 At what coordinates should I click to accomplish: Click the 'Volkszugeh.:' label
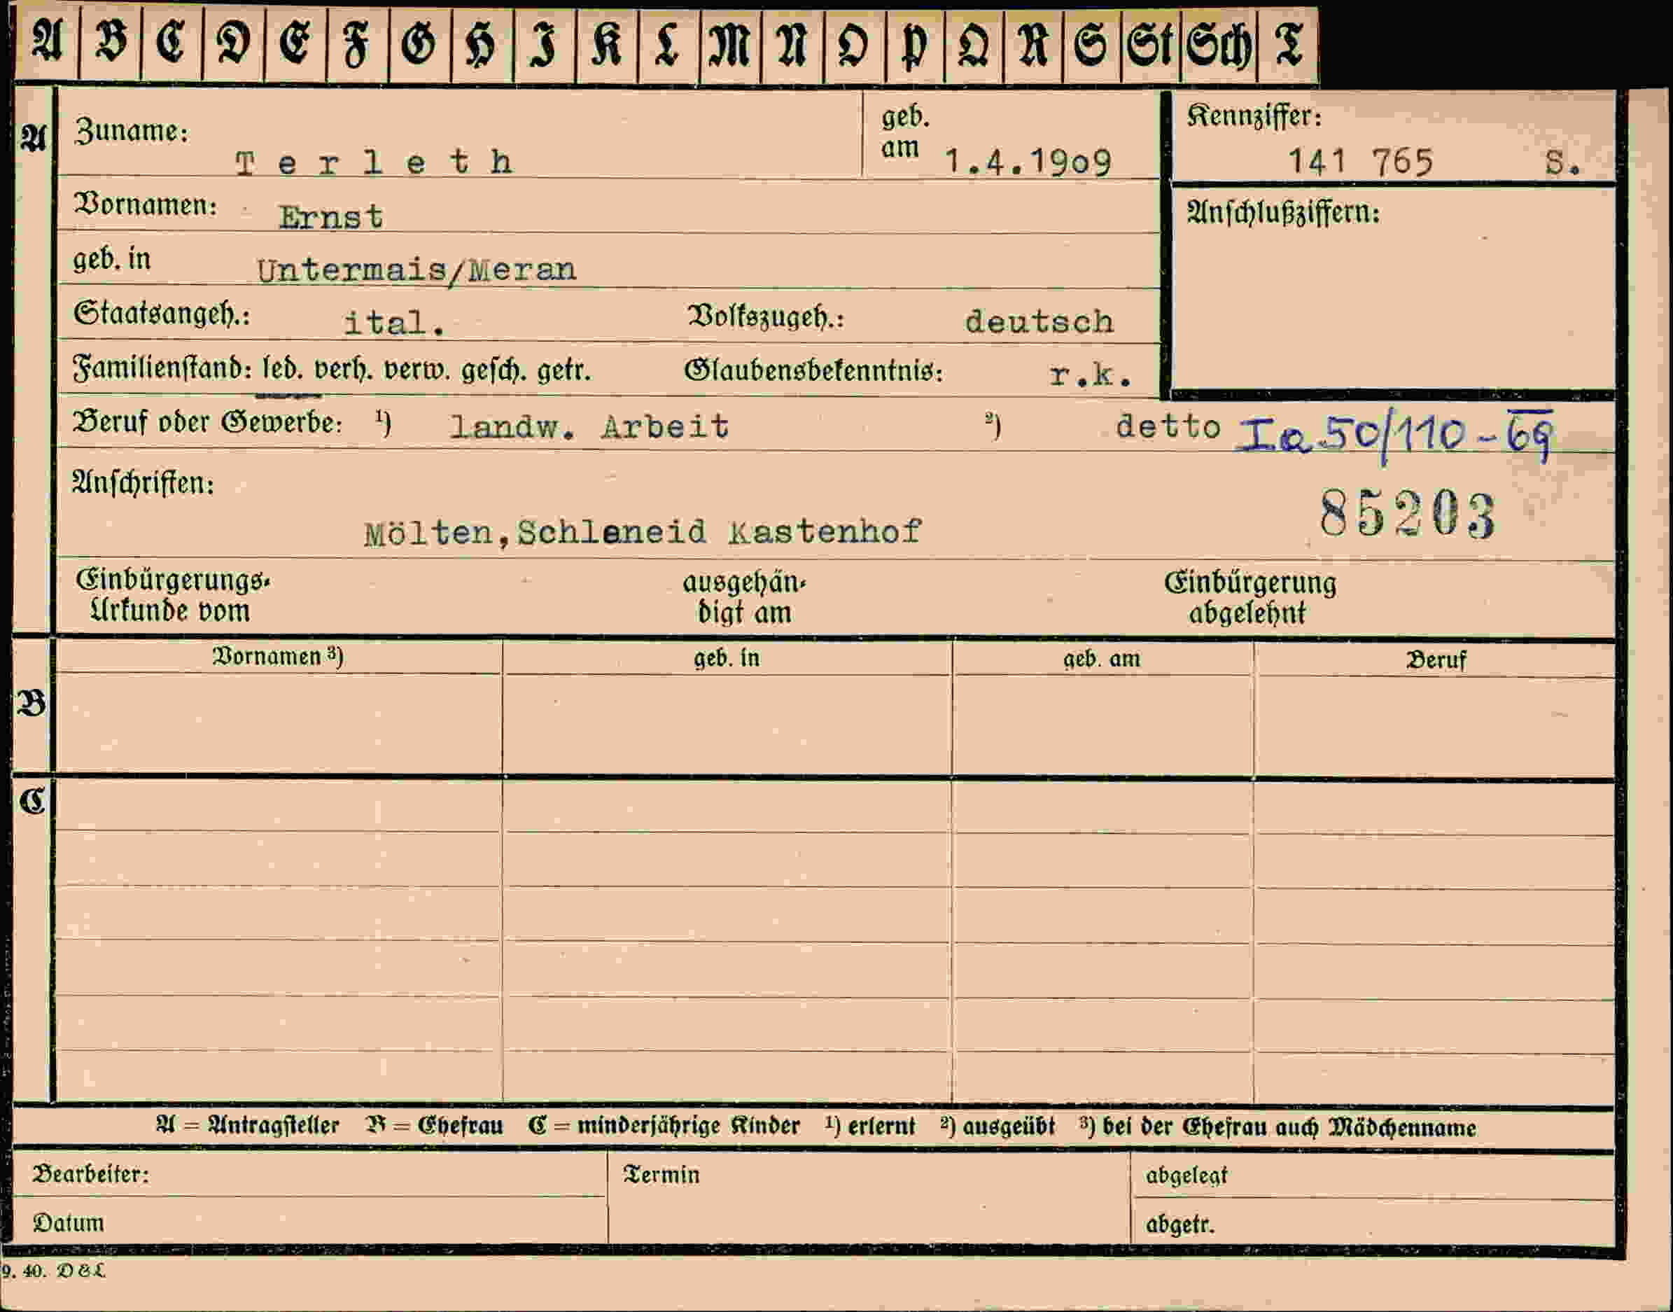click(x=766, y=316)
